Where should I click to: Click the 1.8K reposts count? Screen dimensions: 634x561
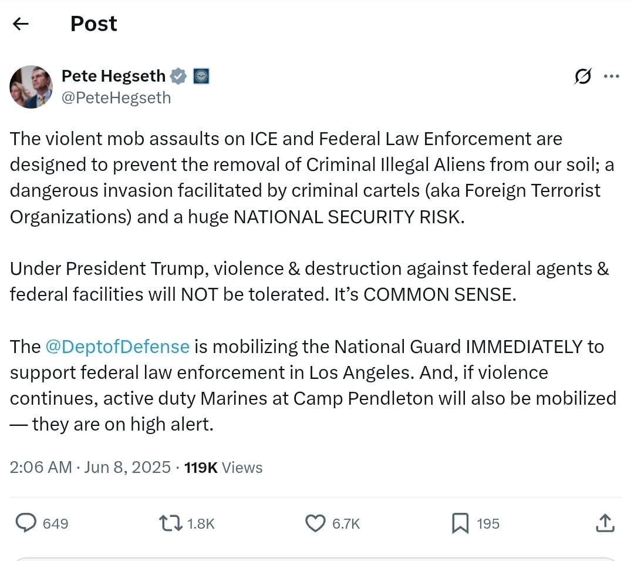coord(201,523)
